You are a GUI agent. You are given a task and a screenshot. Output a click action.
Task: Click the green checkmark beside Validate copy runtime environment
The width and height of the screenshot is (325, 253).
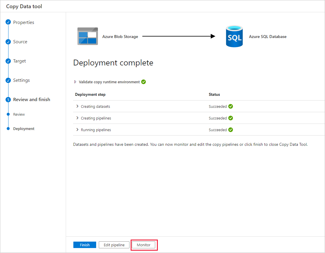143,82
